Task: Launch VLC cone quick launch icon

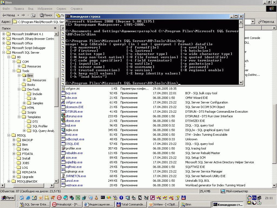Action: coord(97,198)
